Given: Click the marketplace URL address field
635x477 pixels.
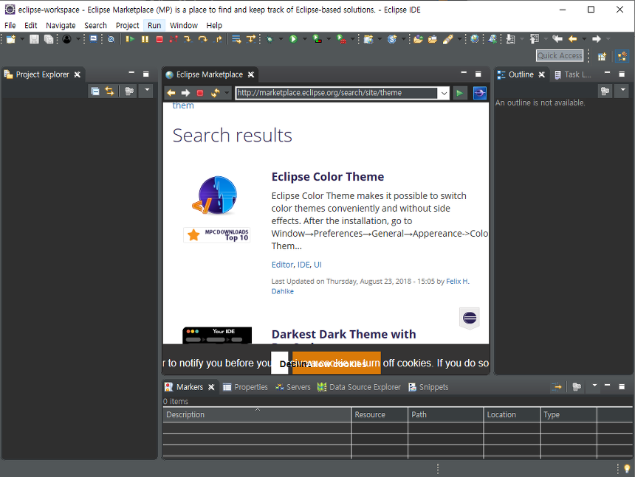Looking at the screenshot, I should tap(336, 93).
